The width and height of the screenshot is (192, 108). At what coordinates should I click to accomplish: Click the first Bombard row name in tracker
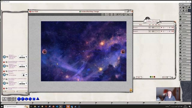tap(140, 28)
